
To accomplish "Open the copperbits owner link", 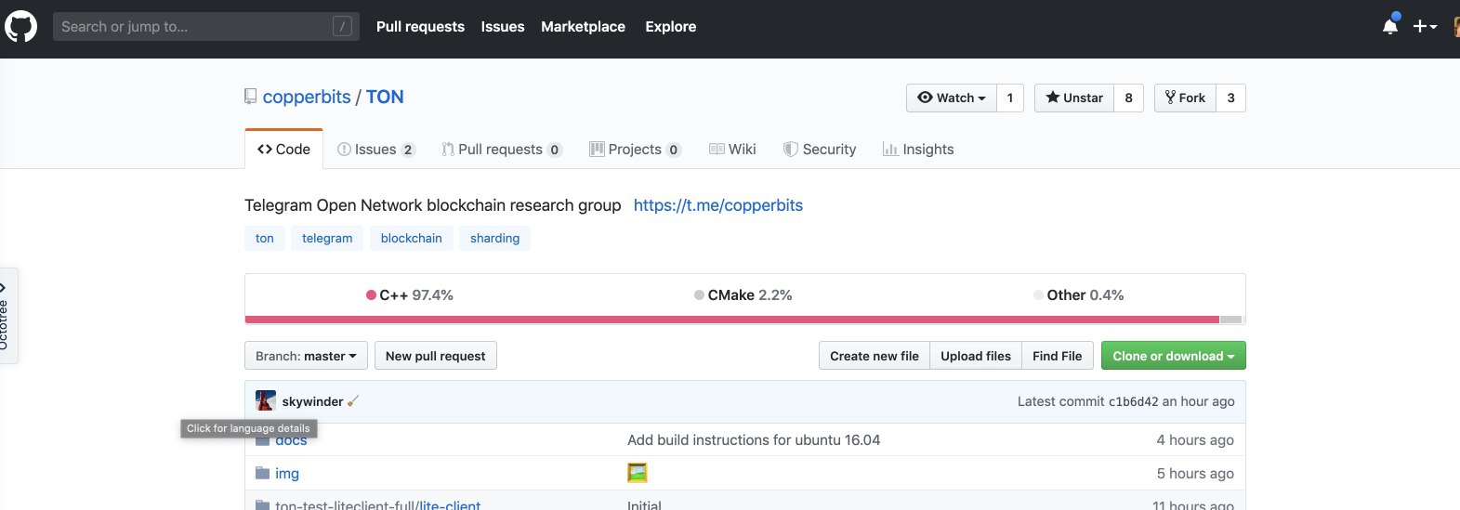I will [x=307, y=97].
